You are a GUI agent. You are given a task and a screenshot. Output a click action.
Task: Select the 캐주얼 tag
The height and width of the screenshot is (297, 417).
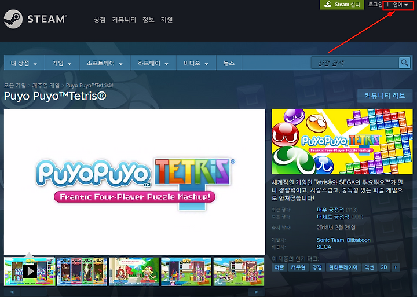click(x=298, y=267)
